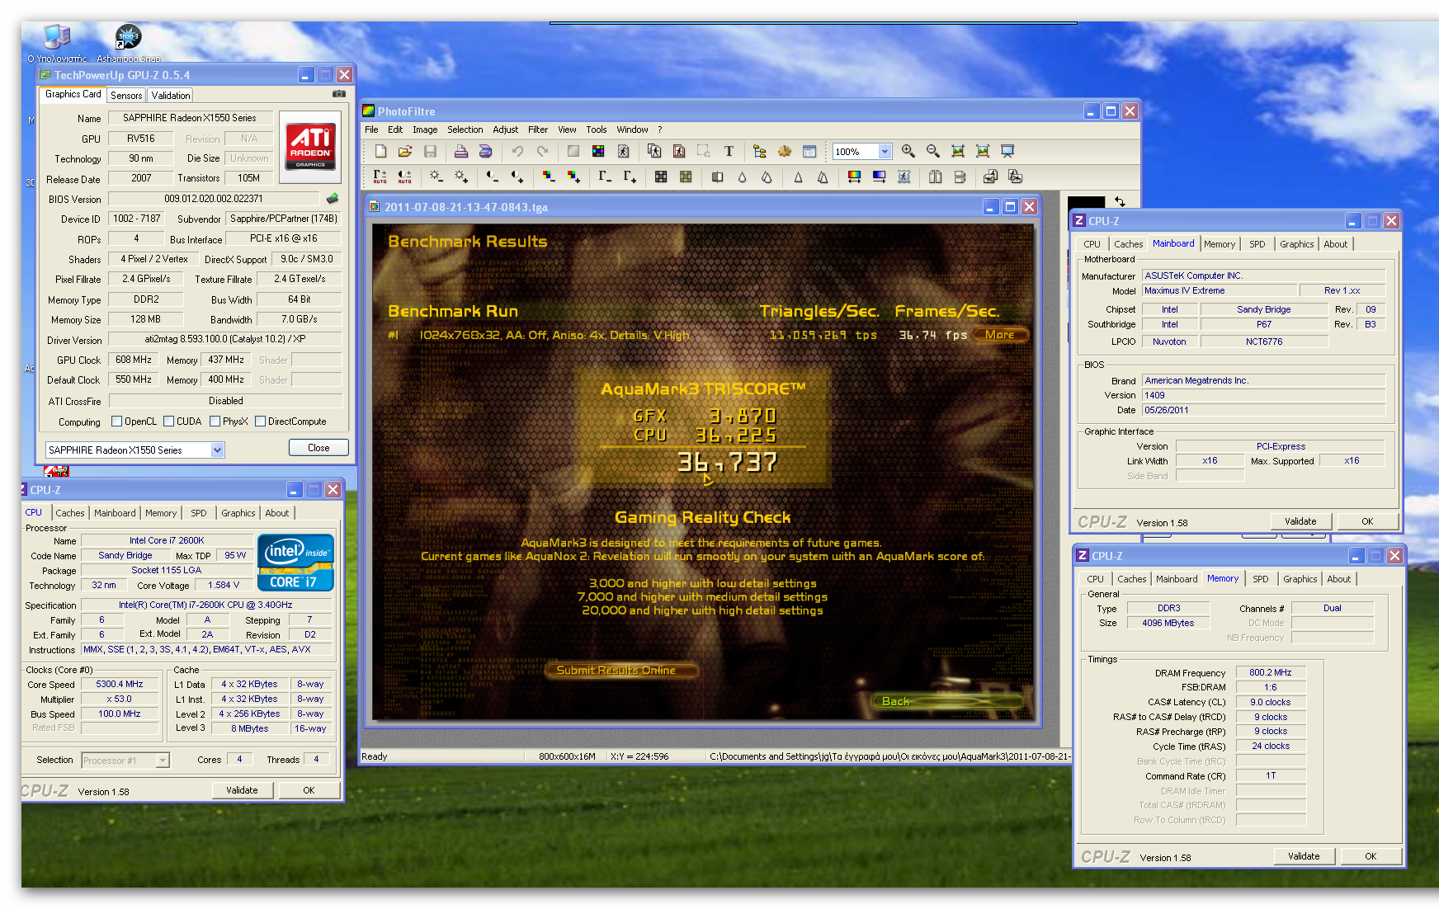Image resolution: width=1439 pixels, height=909 pixels.
Task: Click the single-drop Soften icon
Action: [x=742, y=177]
